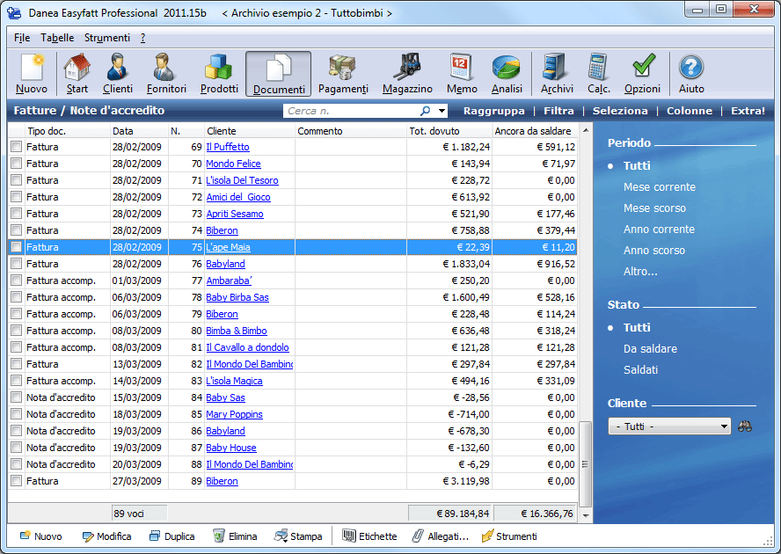
Task: Click Modifica in the bottom toolbar
Action: [106, 536]
